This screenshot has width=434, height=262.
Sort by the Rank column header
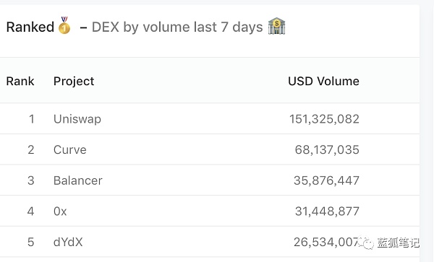click(20, 81)
